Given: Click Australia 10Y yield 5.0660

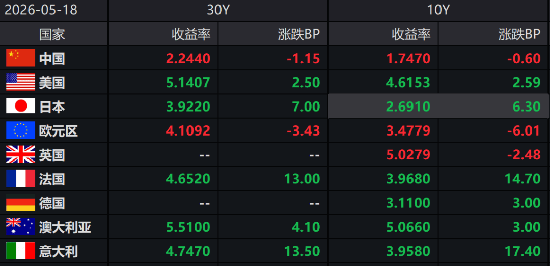Looking at the screenshot, I should point(408,227).
